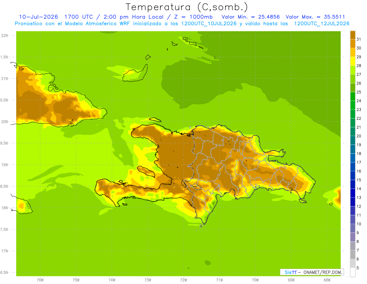The width and height of the screenshot is (367, 284).
Task: Click legend swatch between 30 and 31
Action: pos(353,44)
